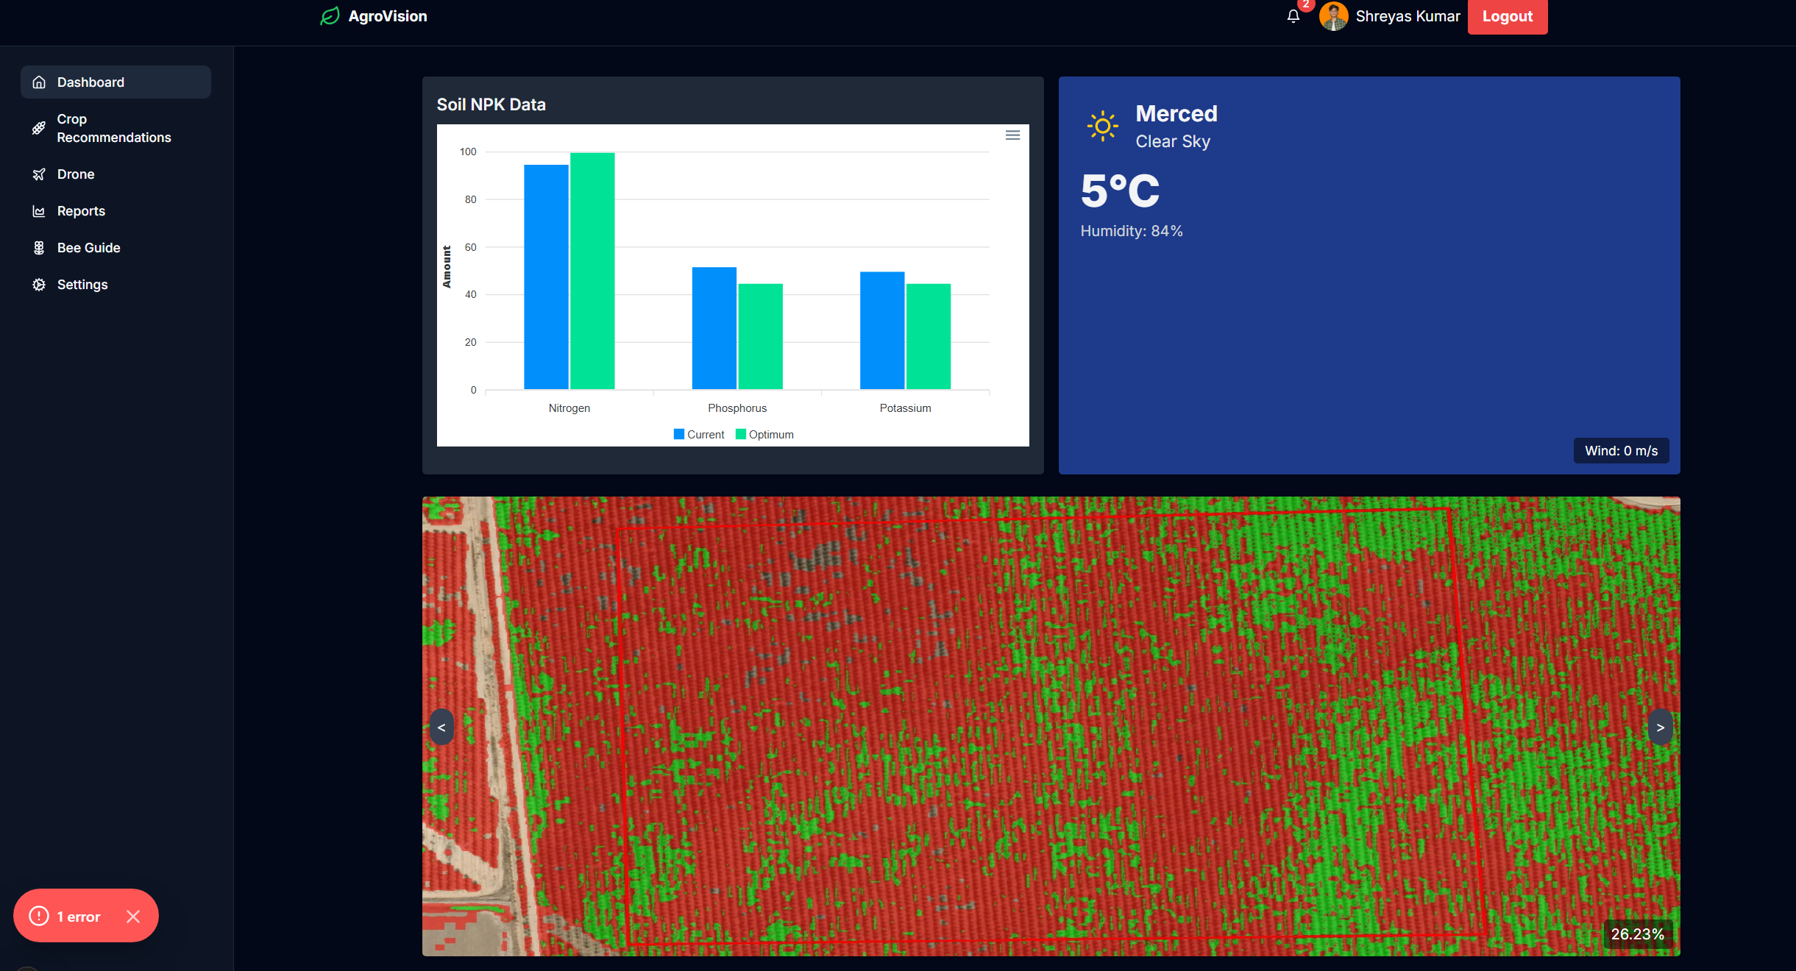This screenshot has height=971, width=1796.
Task: Click the 26.23% coverage label
Action: (1637, 934)
